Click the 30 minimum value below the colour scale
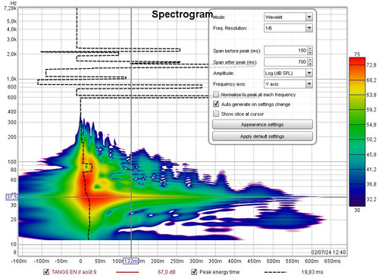The width and height of the screenshot is (379, 278). [x=357, y=210]
